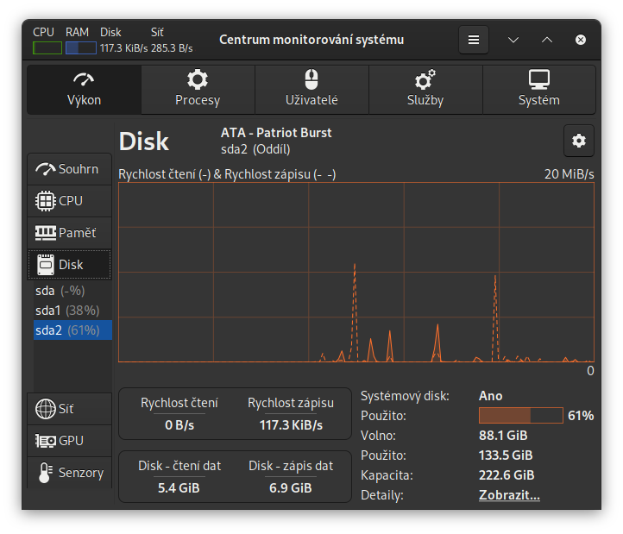623x534 pixels.
Task: Open the Systém tab
Action: tap(538, 90)
